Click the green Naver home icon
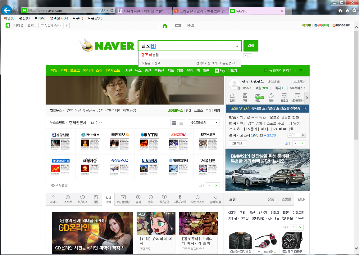 click(165, 26)
